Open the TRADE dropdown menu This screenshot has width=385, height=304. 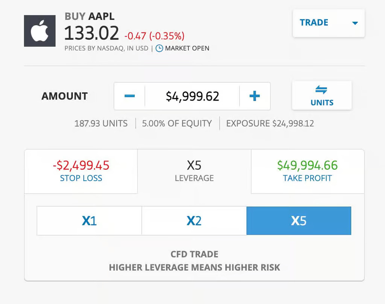[329, 23]
